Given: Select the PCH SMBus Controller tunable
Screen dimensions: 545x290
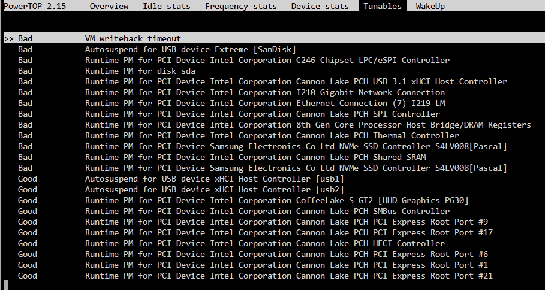Looking at the screenshot, I should tap(267, 211).
